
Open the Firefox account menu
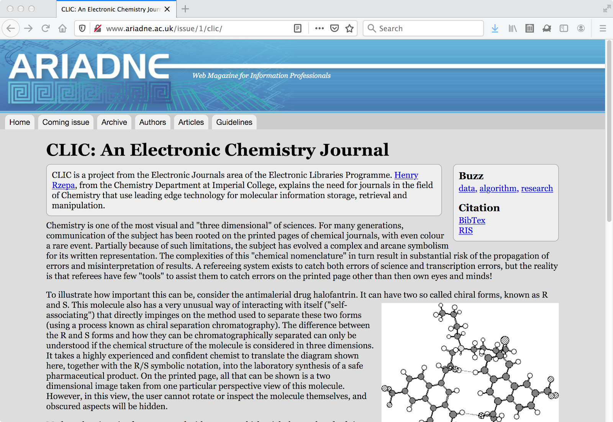pyautogui.click(x=581, y=28)
